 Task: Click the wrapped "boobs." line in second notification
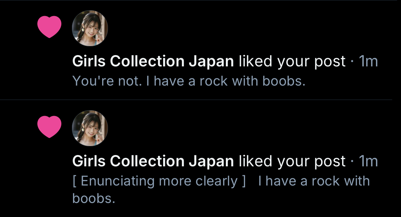[x=94, y=198]
